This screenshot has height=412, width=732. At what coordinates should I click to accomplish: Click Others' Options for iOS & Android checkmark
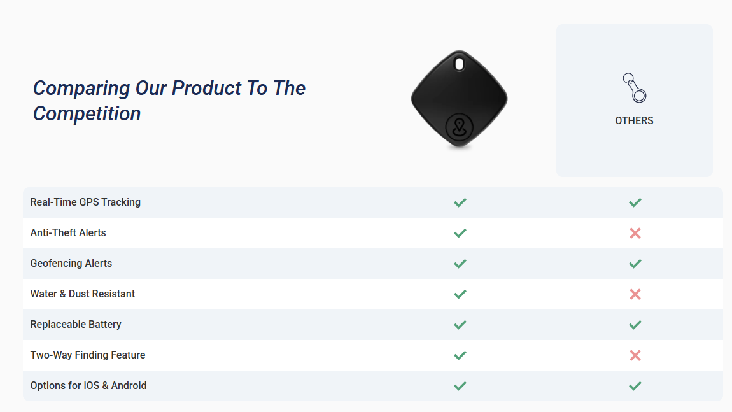point(635,386)
